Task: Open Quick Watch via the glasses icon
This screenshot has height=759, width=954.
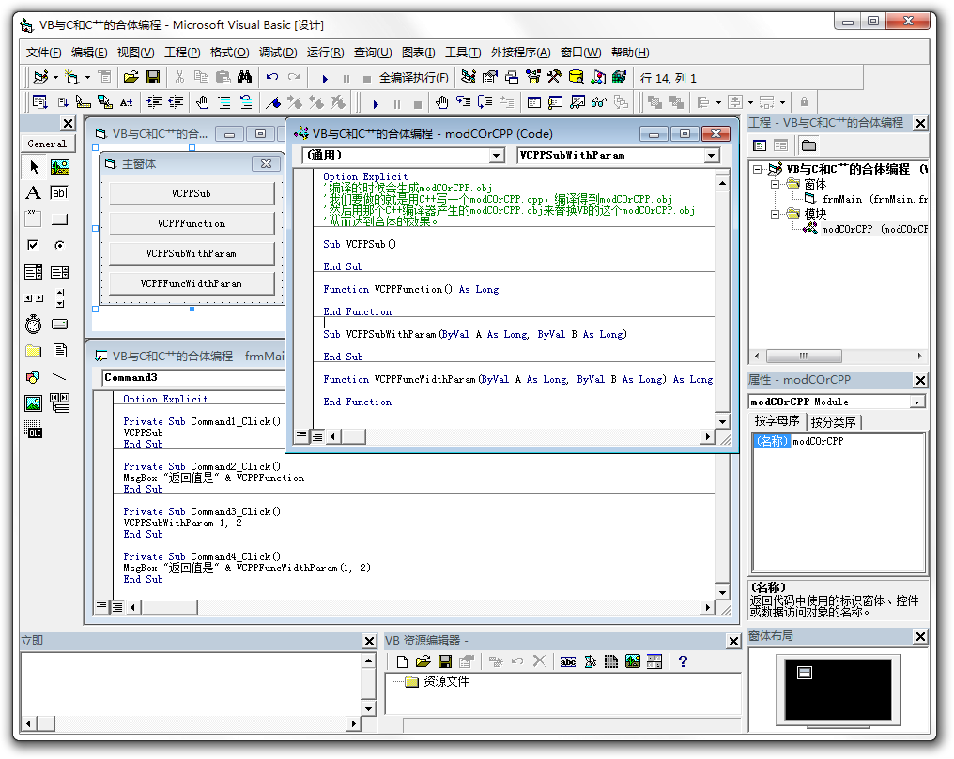Action: click(x=599, y=102)
